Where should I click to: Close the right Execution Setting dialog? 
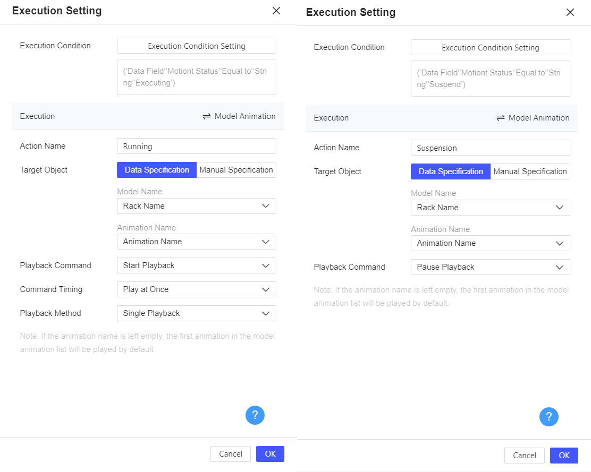click(x=570, y=12)
